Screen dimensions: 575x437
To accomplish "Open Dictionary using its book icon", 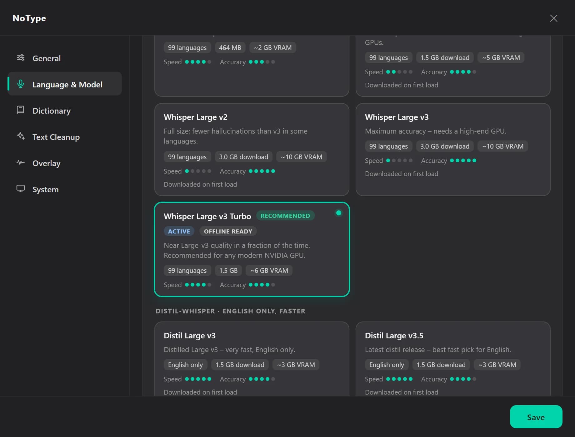I will tap(21, 110).
